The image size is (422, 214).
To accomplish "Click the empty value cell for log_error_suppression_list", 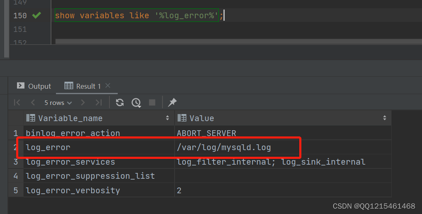I will click(x=283, y=176).
